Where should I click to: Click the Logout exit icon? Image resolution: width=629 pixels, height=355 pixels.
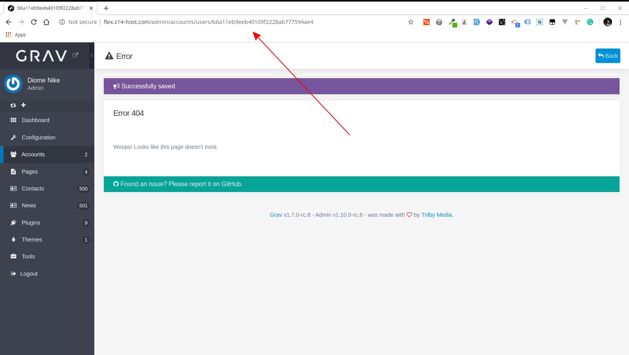tap(13, 274)
